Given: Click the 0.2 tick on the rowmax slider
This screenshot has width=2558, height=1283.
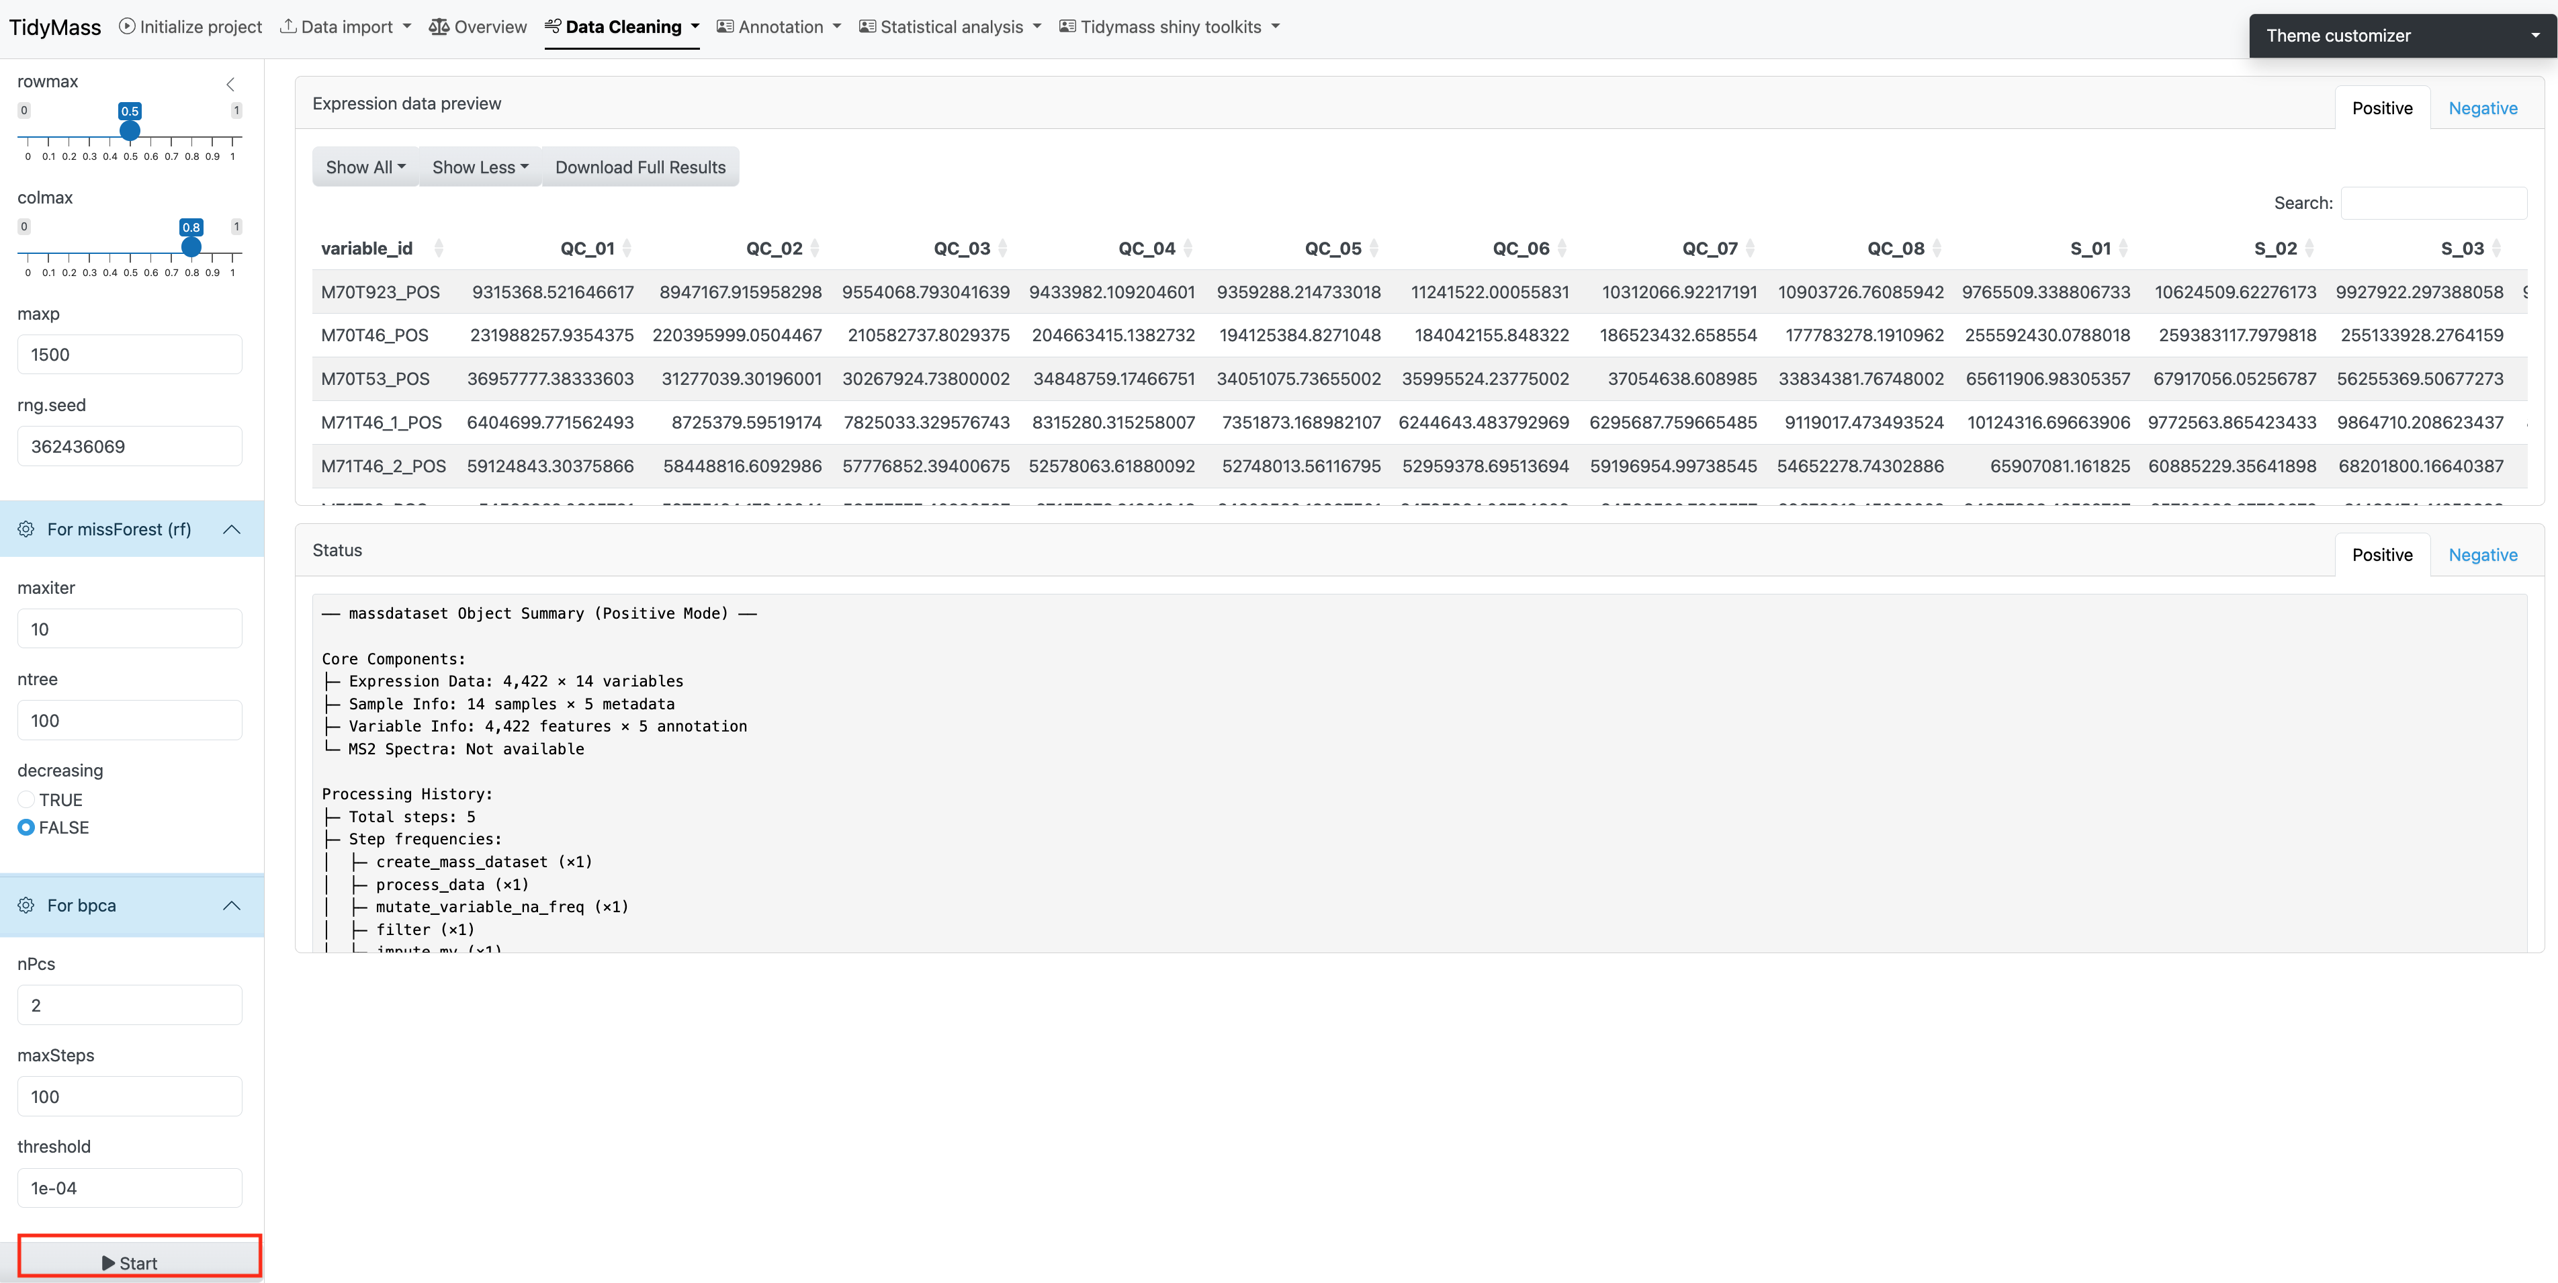Looking at the screenshot, I should (69, 155).
